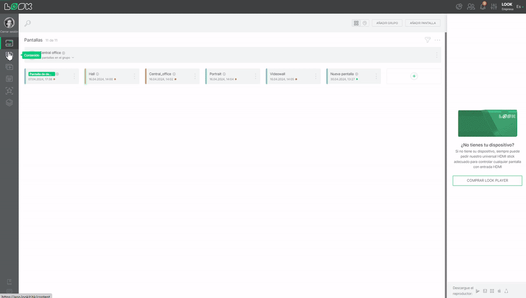Open the Screens section in the sidebar
Screen dimensions: 526x298
9,43
